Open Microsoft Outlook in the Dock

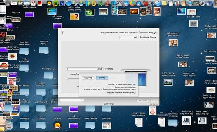coord(94,3)
